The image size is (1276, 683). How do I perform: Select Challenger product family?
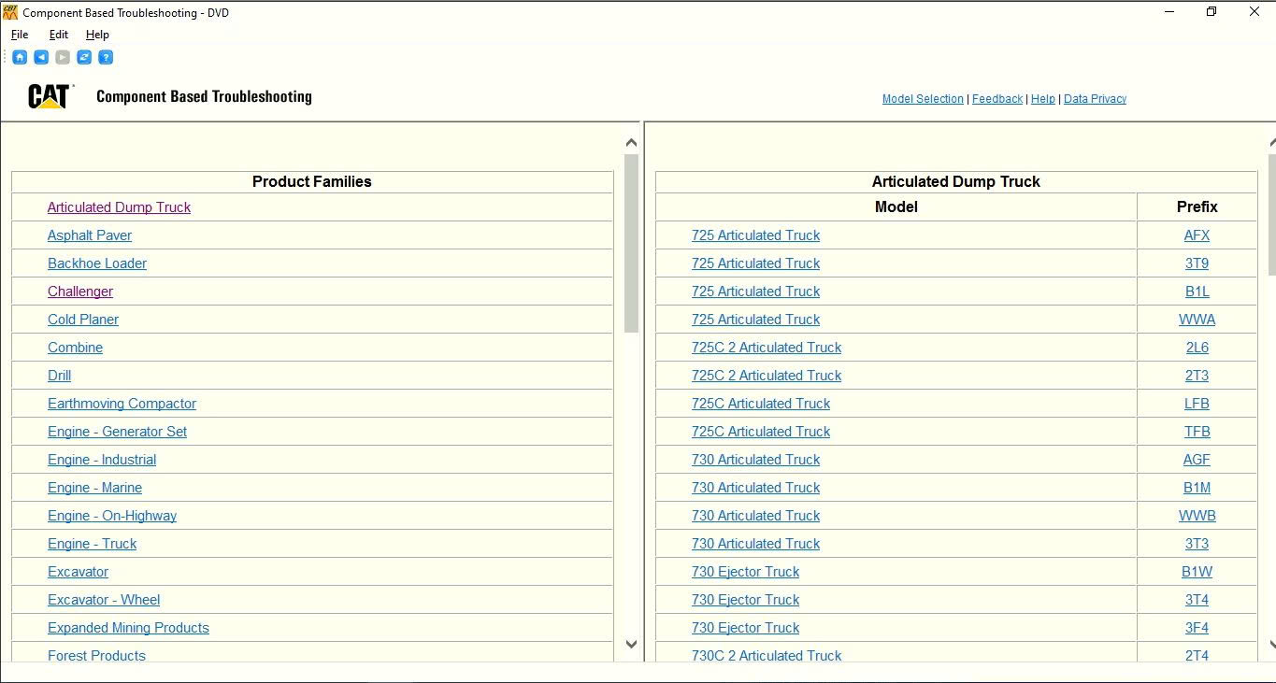(x=80, y=292)
